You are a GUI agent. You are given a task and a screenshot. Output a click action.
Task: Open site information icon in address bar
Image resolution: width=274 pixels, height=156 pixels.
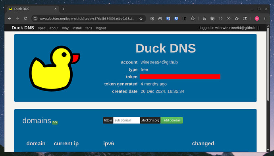35,19
